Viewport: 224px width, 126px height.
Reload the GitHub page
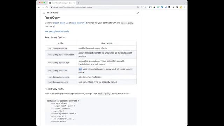(47, 7)
